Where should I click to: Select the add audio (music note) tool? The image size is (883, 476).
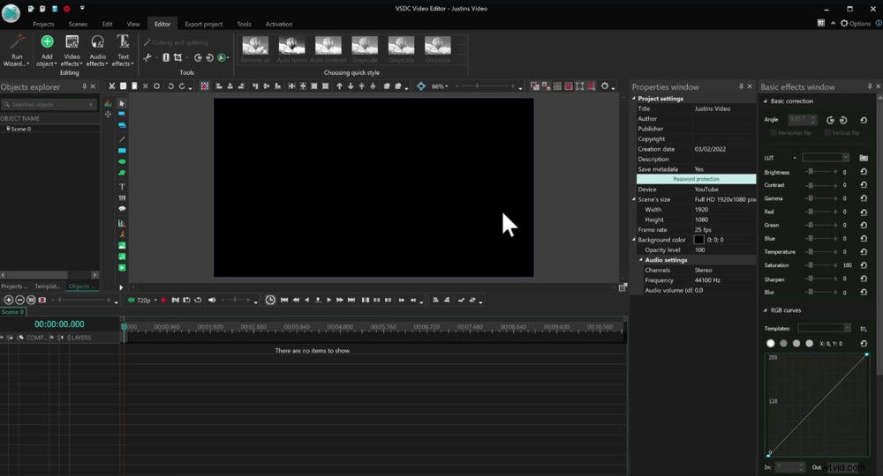[122, 257]
